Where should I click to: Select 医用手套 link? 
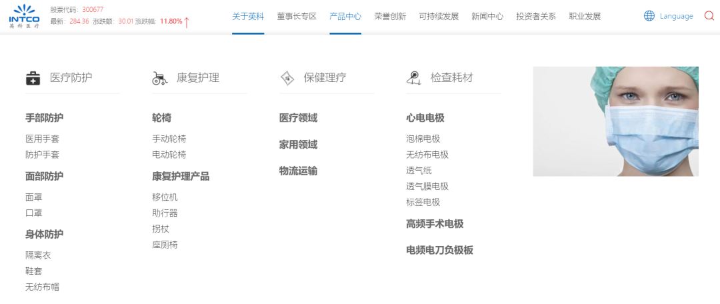click(x=42, y=139)
